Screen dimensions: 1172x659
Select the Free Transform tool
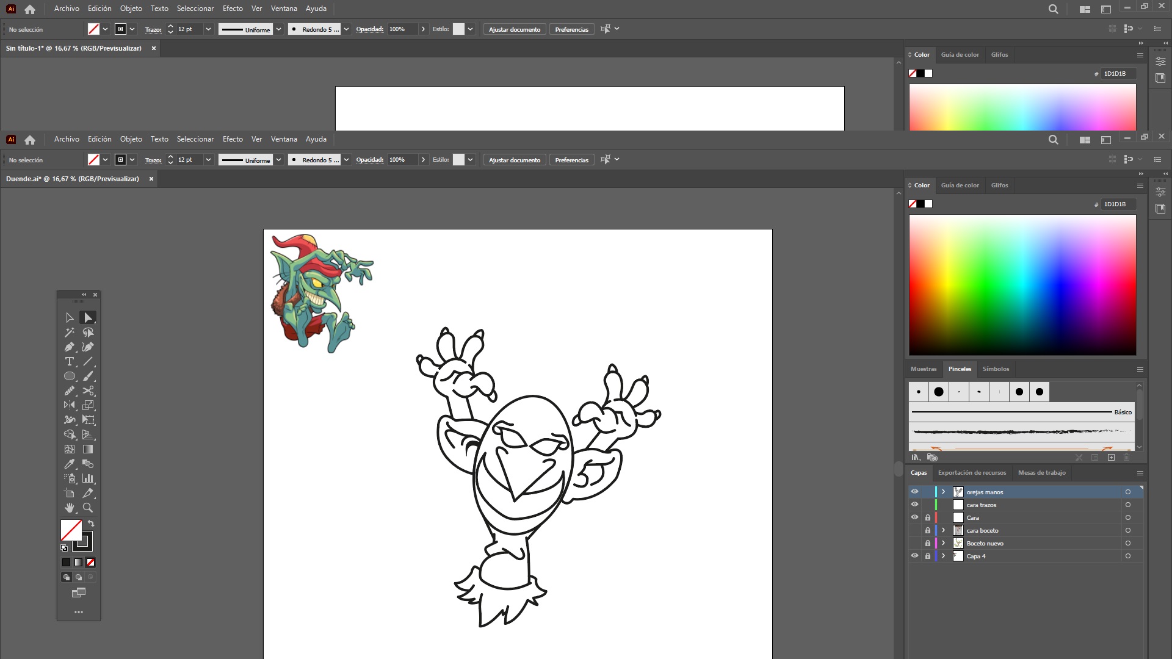pos(88,420)
